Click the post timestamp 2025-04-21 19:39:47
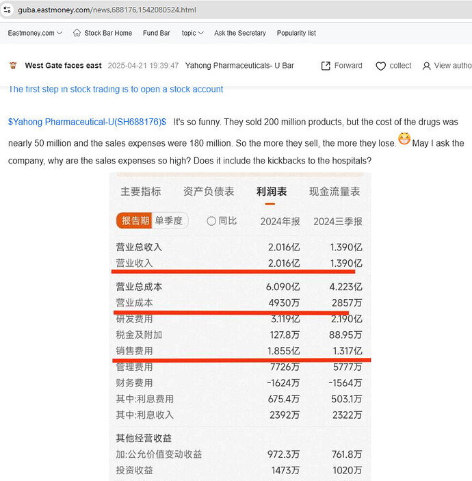 (143, 66)
